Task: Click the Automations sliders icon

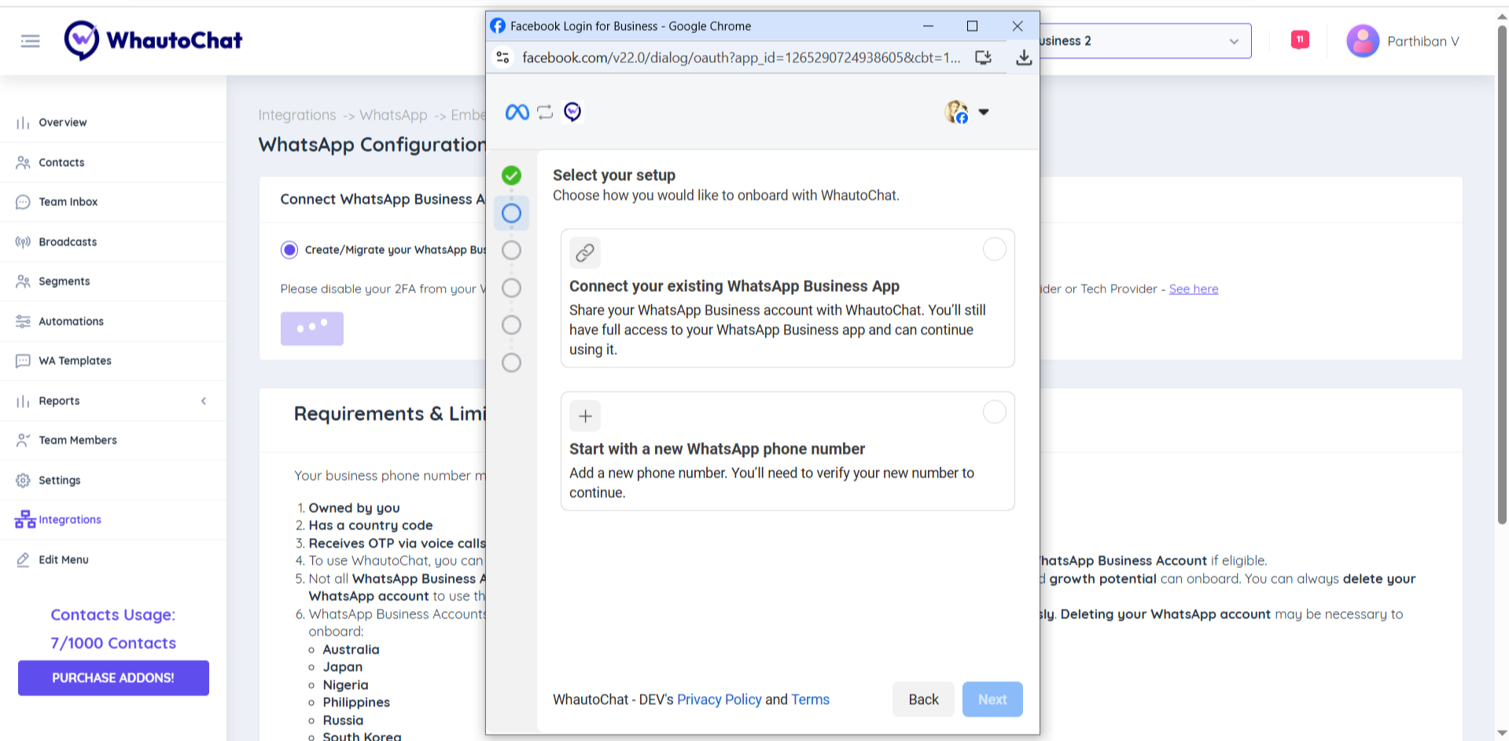Action: (23, 322)
